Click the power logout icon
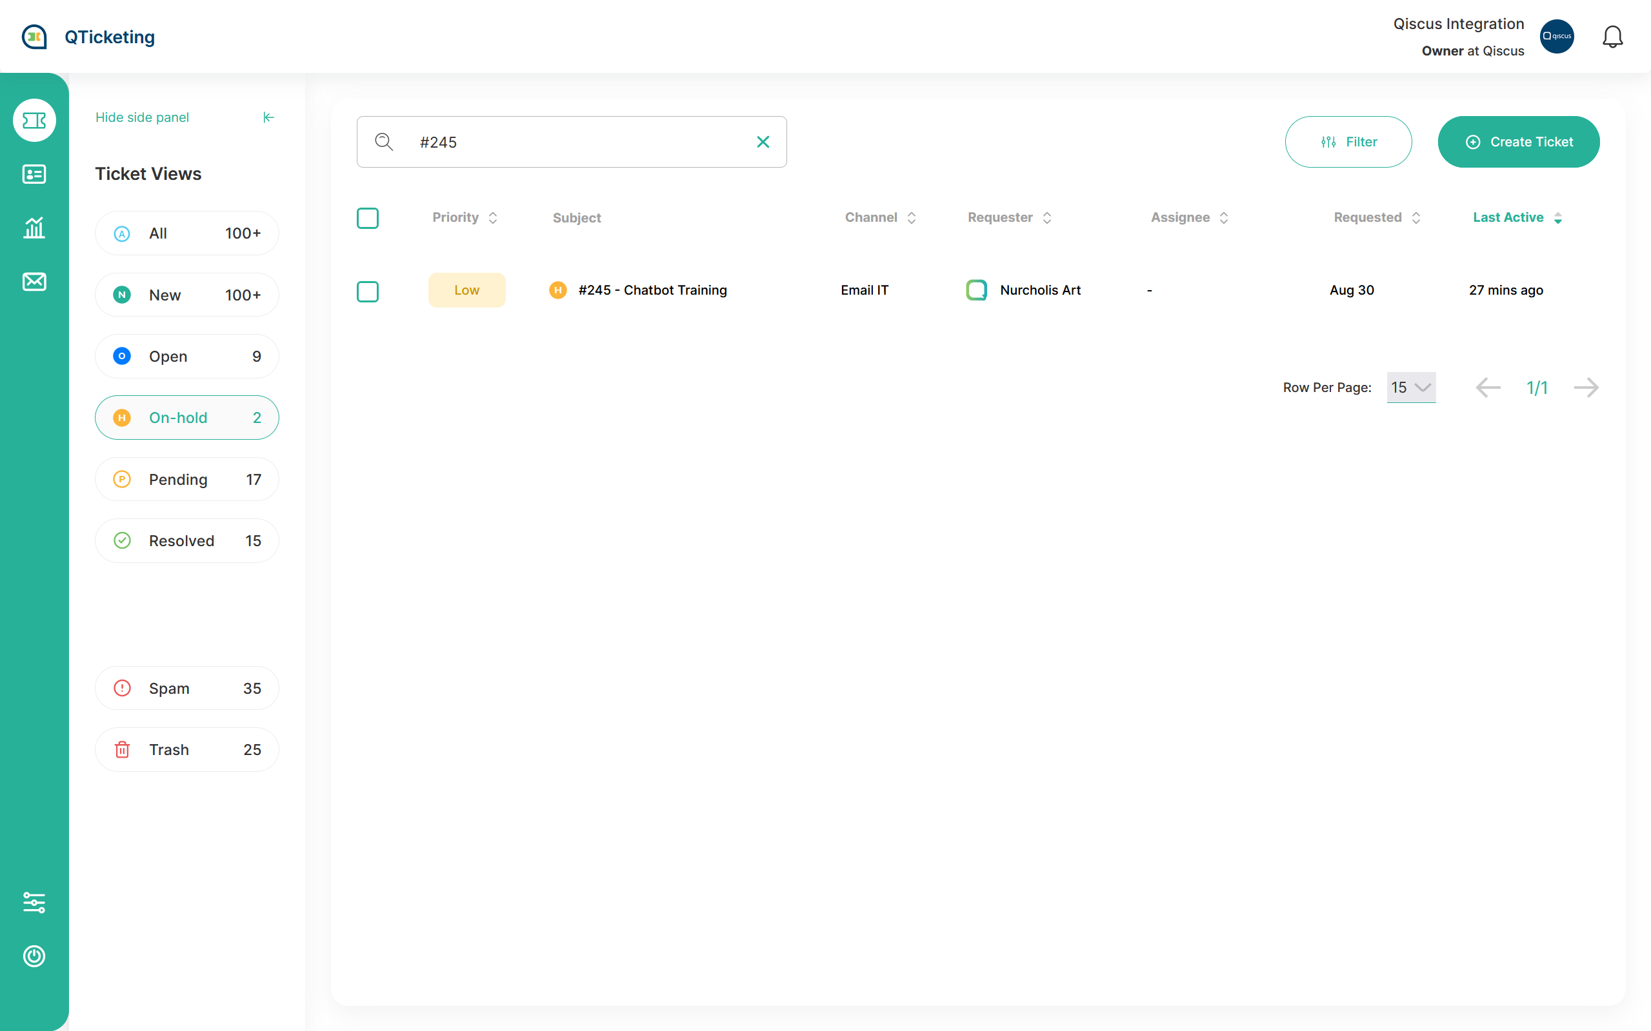Image resolution: width=1651 pixels, height=1031 pixels. 34,956
